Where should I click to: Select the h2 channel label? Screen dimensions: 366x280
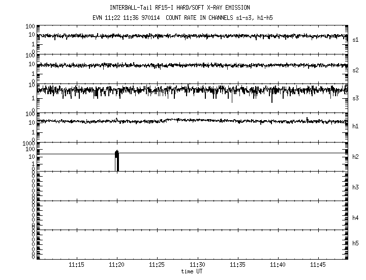pos(355,157)
